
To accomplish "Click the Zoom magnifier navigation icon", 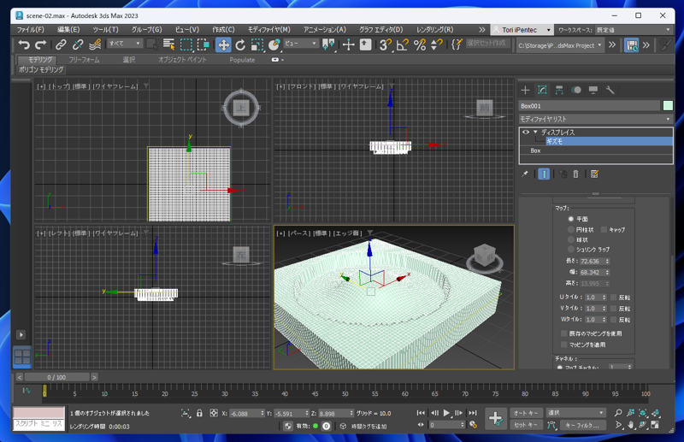I will click(x=618, y=413).
